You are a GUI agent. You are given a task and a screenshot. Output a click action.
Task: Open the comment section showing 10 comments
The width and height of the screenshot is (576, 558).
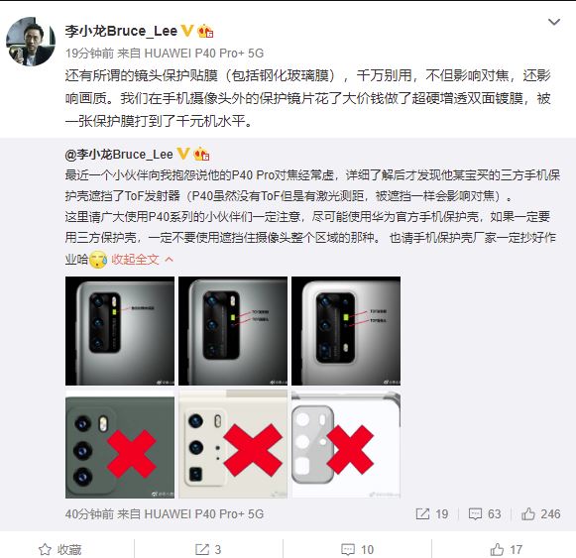(x=358, y=549)
